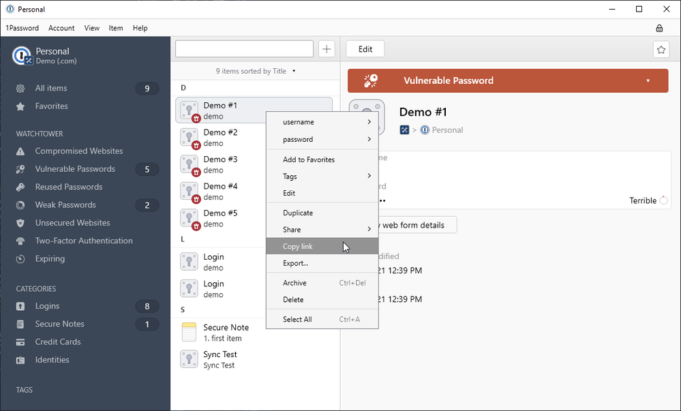Screen dimensions: 681x411
Task: Click the Favorites star icon in the sidebar
Action: tap(20, 106)
